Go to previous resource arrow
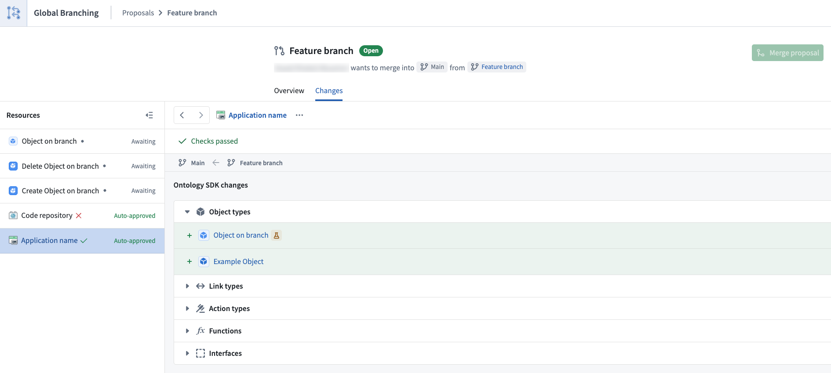Viewport: 831px width, 373px height. click(182, 115)
